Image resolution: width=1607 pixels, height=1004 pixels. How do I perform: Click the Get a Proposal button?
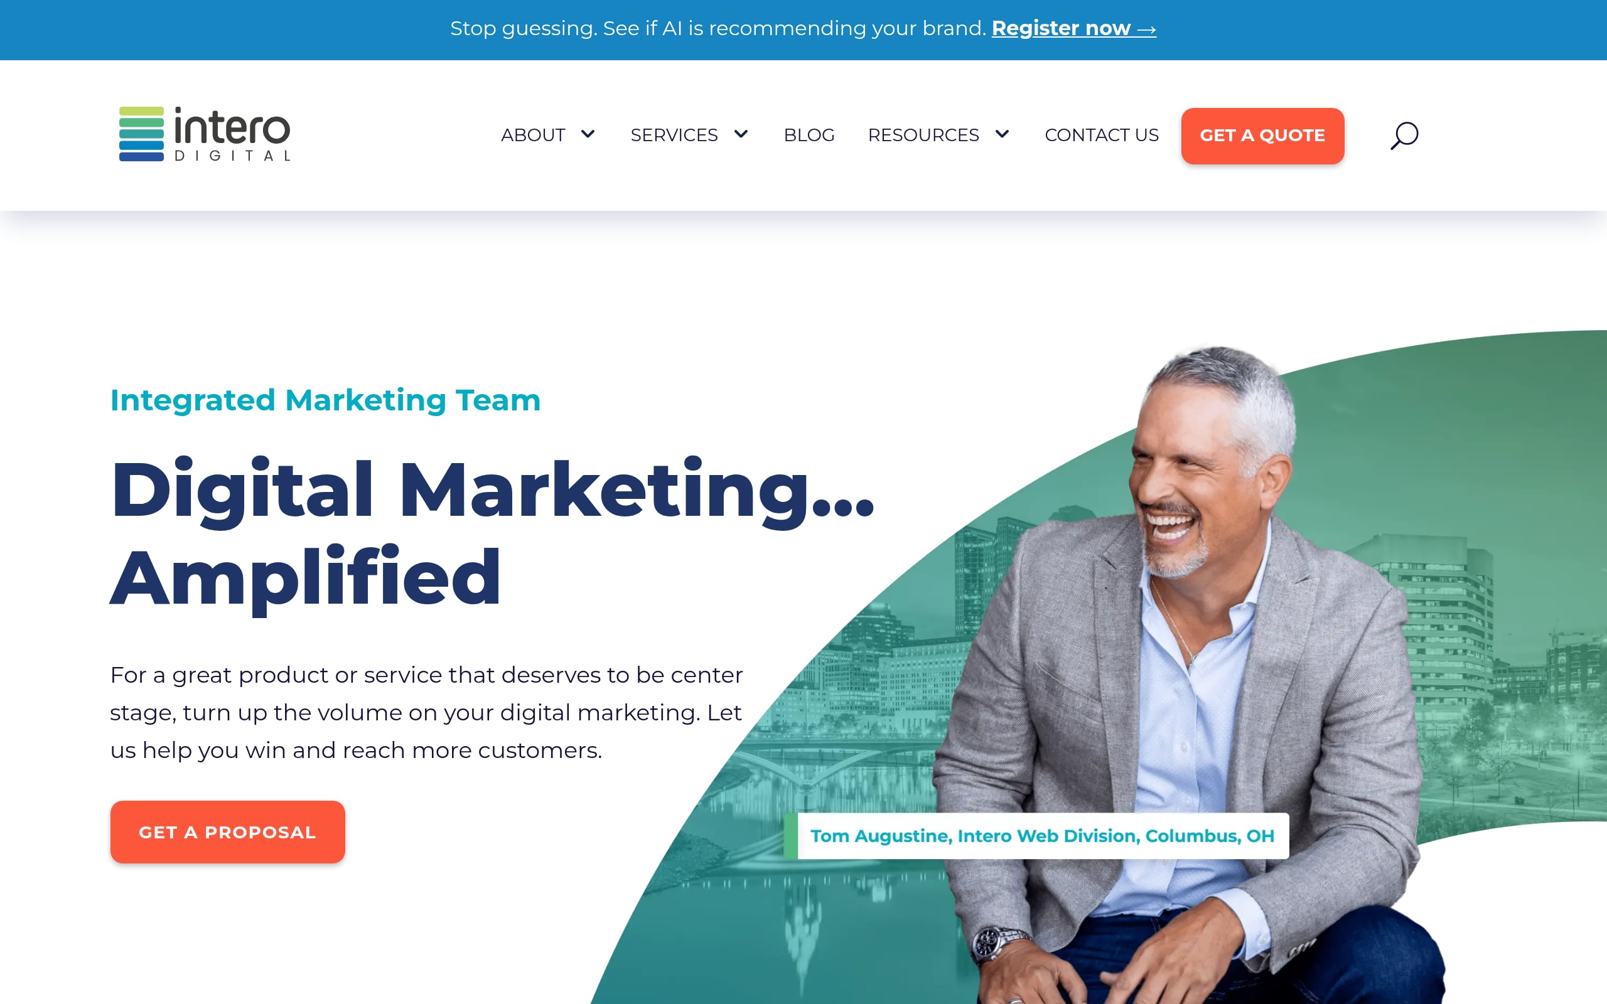click(228, 831)
